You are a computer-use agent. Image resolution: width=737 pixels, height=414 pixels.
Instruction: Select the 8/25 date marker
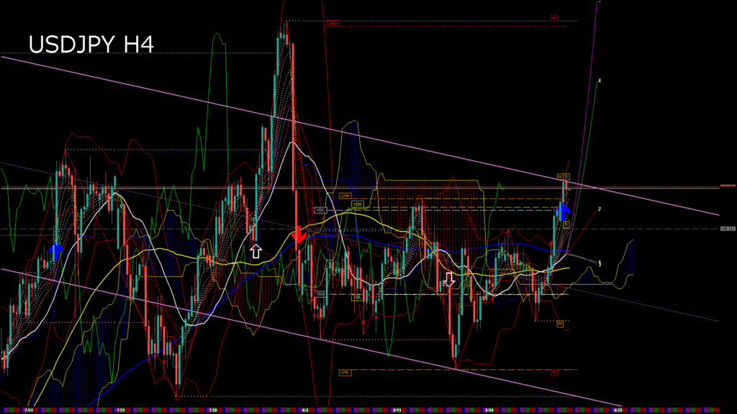618,410
